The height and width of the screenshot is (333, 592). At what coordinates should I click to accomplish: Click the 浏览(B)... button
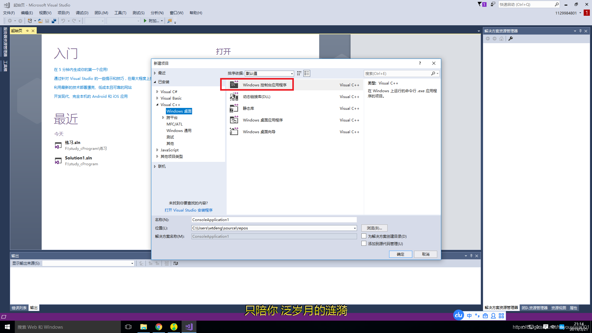[x=374, y=228]
